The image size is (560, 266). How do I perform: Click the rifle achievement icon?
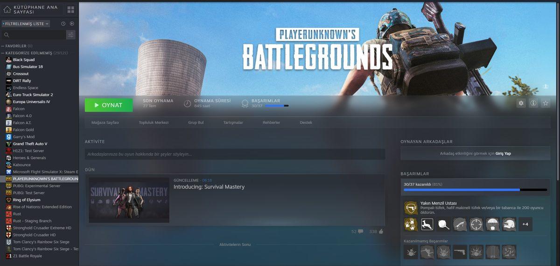point(460,224)
